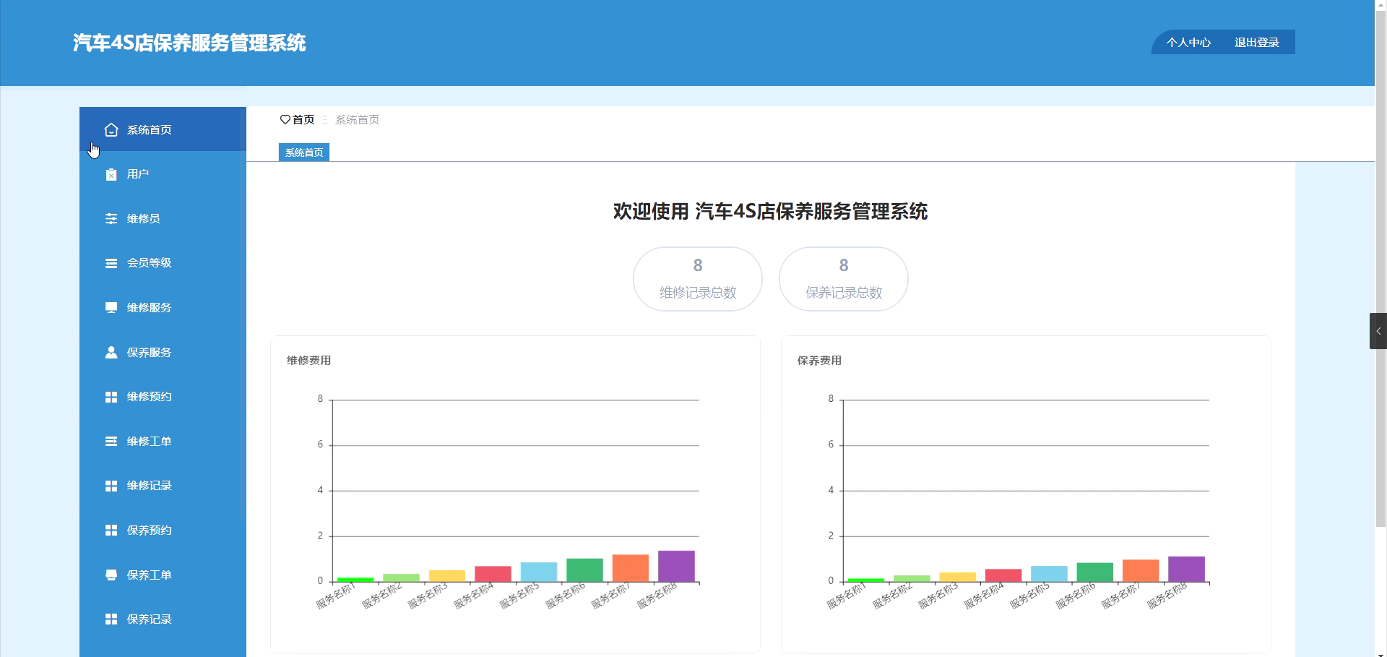Select the 系统首页 page tab
Image resolution: width=1387 pixels, height=657 pixels.
304,153
